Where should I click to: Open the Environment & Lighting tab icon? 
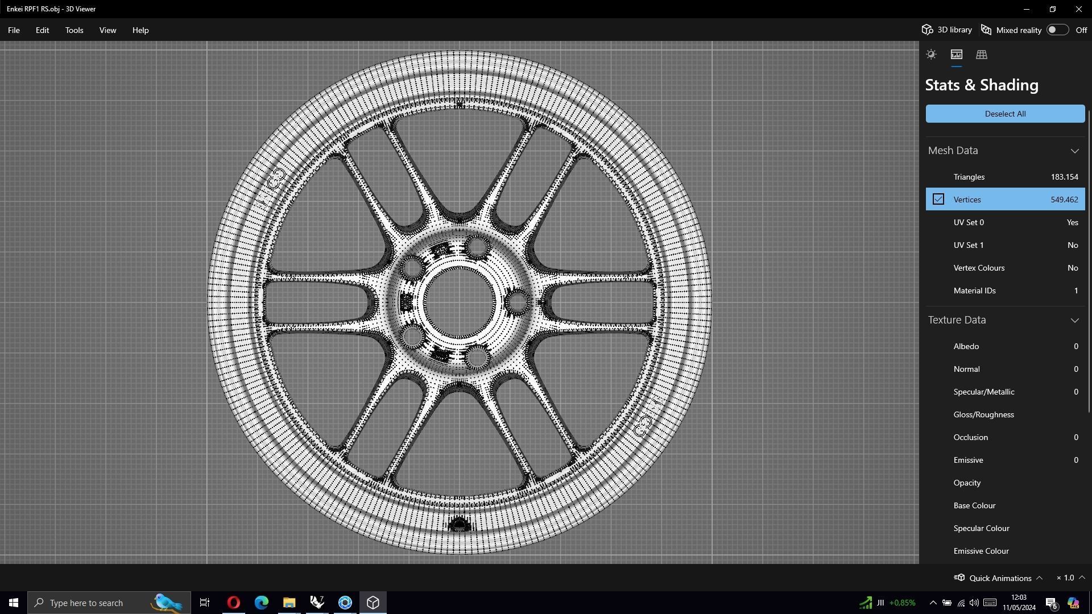931,55
